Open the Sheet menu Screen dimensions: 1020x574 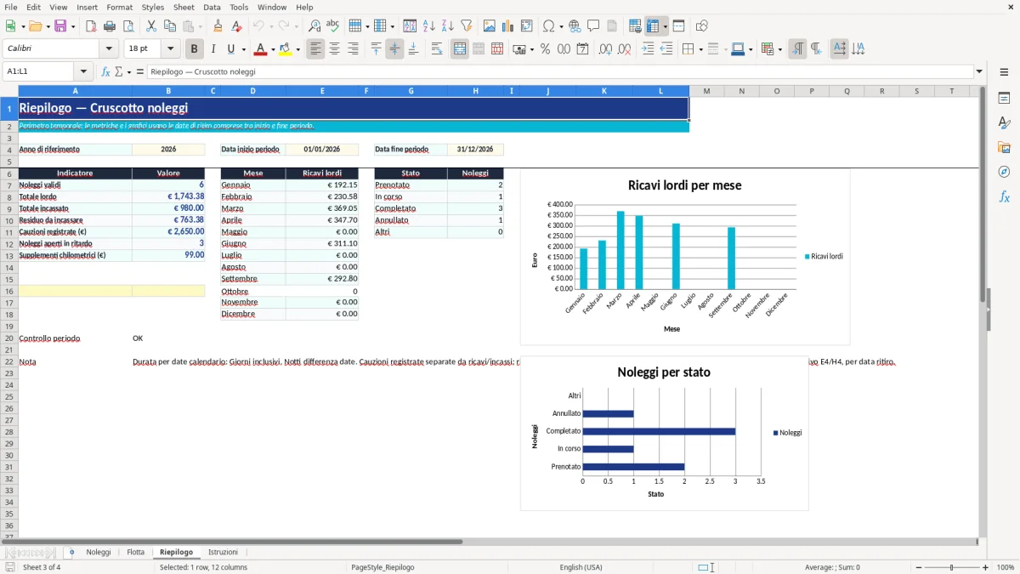(184, 7)
